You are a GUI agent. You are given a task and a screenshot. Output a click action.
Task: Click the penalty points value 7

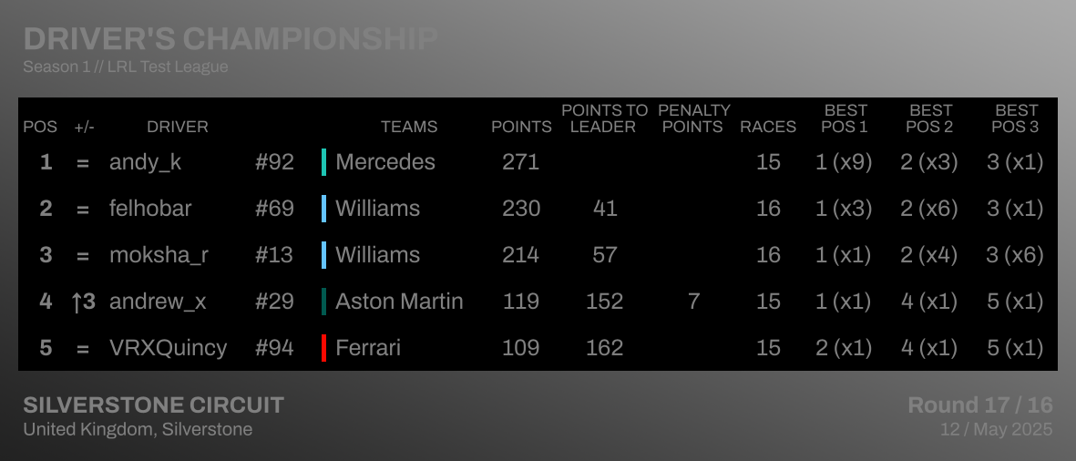693,302
